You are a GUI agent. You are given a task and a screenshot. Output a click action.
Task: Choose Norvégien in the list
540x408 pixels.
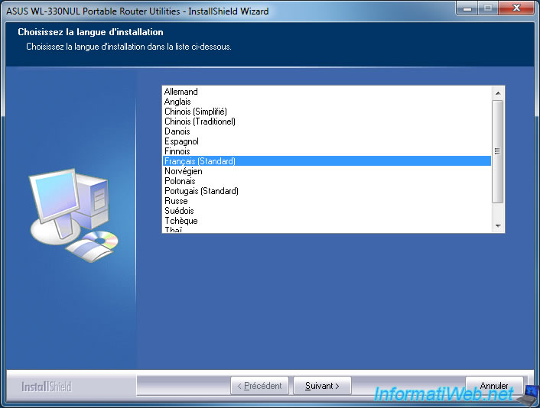pos(327,171)
